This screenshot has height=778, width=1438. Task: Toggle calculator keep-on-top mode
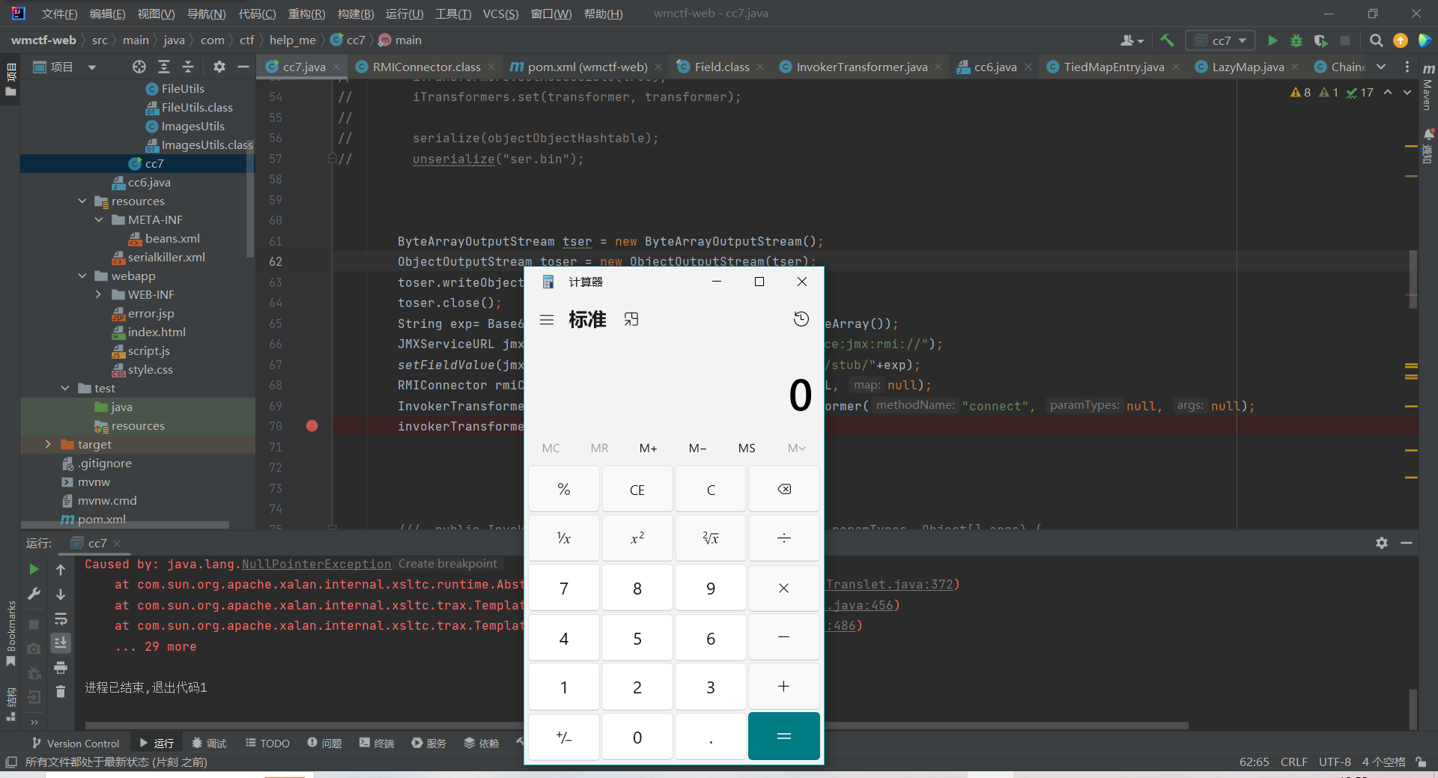pyautogui.click(x=631, y=320)
